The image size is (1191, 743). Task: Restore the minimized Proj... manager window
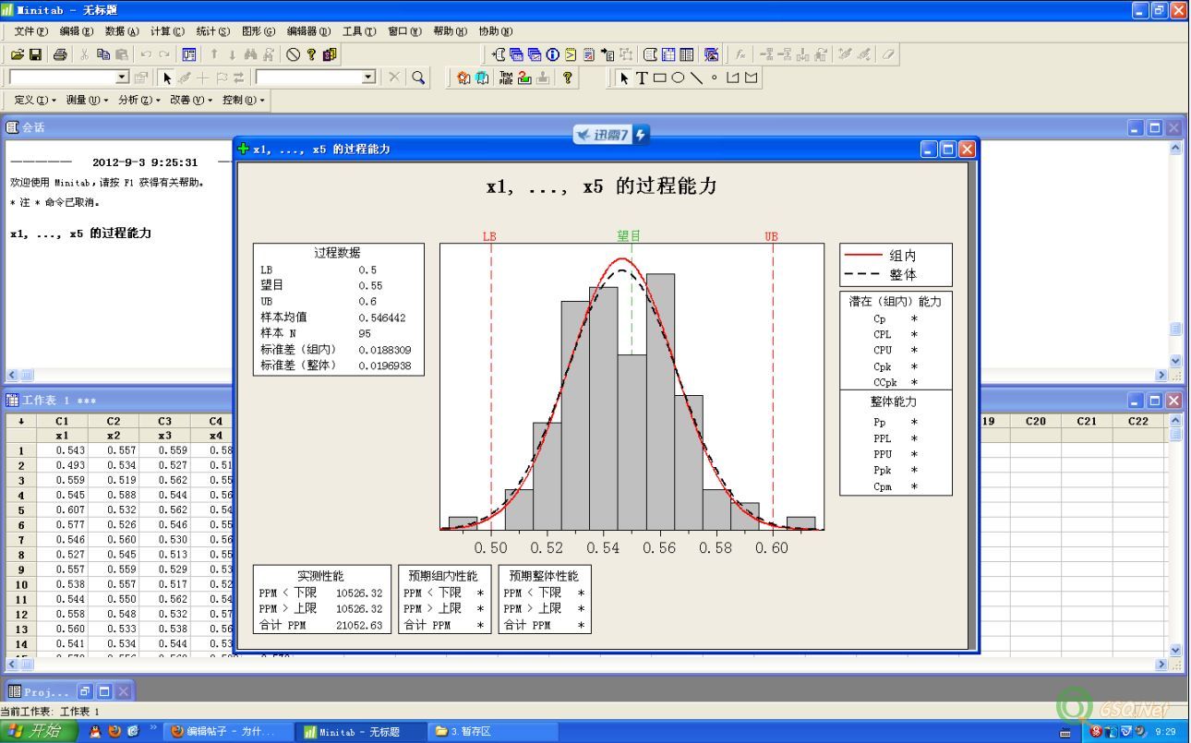[87, 691]
